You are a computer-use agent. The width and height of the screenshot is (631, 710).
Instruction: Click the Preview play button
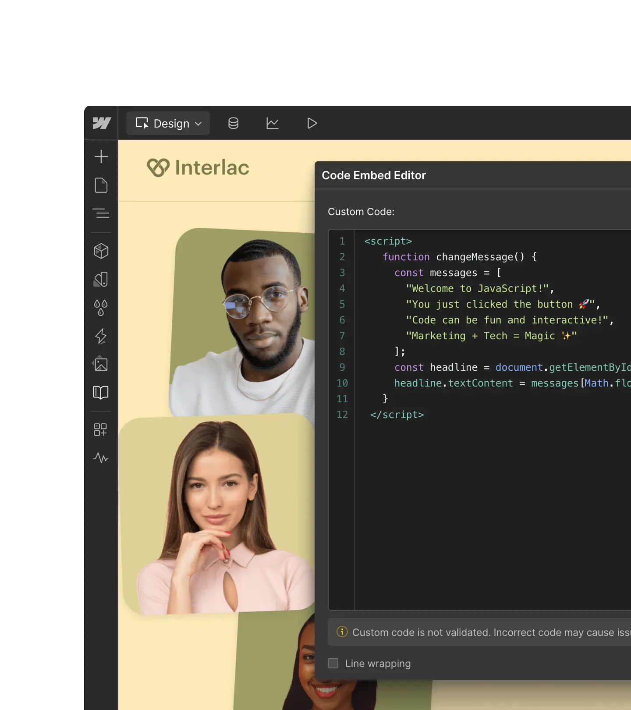tap(312, 123)
